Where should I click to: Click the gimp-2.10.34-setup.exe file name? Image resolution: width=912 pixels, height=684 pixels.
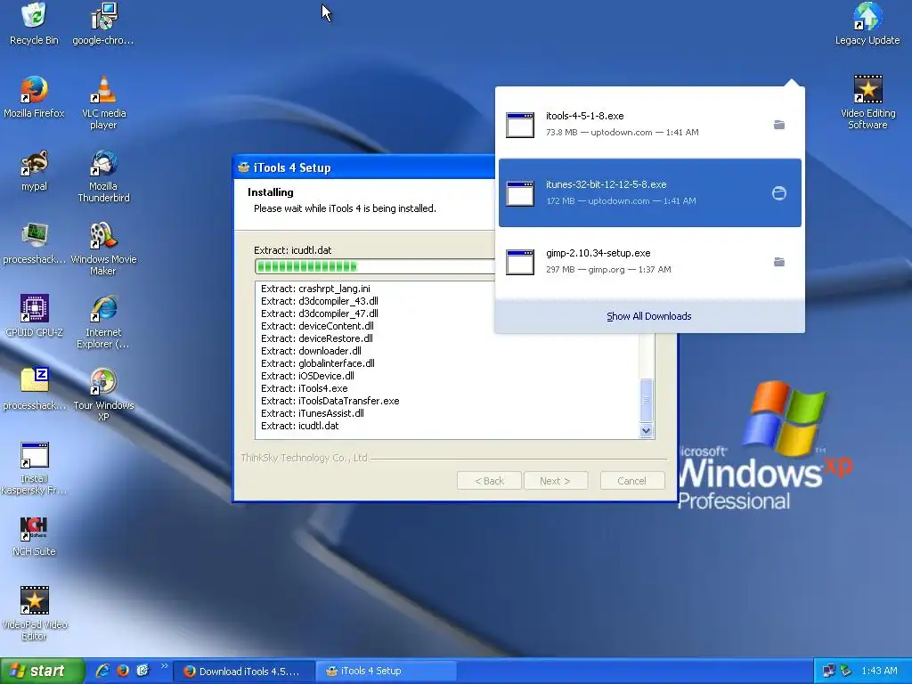coord(598,253)
